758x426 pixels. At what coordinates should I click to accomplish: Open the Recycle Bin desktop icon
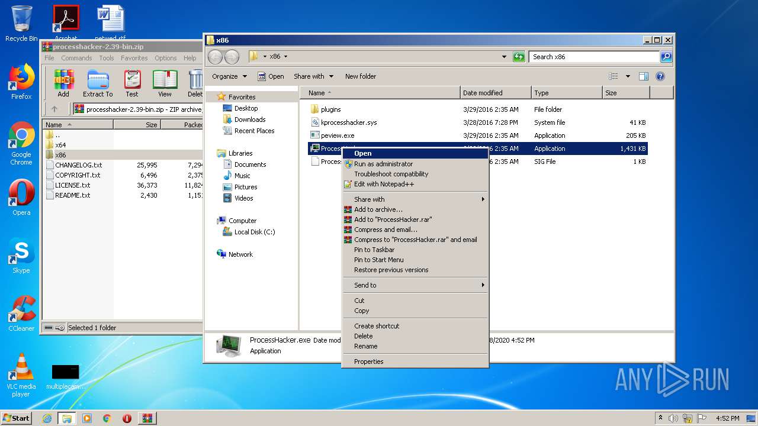pyautogui.click(x=21, y=24)
